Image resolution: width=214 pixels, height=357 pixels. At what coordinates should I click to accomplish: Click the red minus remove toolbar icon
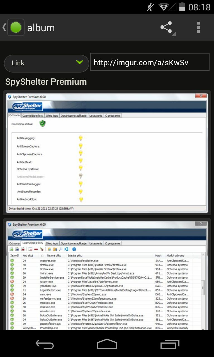coord(36,249)
